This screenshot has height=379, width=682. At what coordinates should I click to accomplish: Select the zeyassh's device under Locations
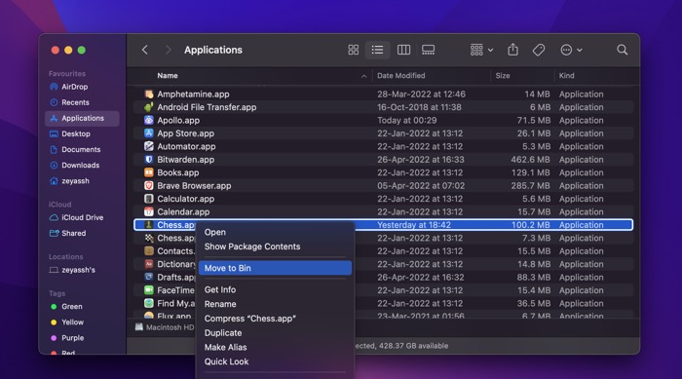tap(78, 270)
